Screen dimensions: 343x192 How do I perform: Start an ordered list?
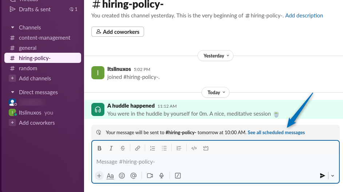click(153, 148)
